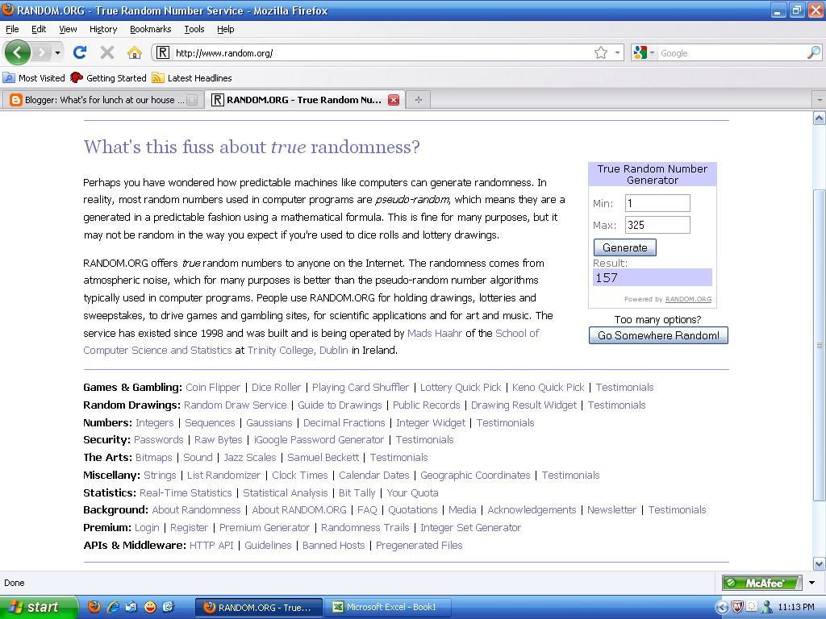This screenshot has height=619, width=826.
Task: Click the McAfee SiteAdvisor status button
Action: pos(761,583)
